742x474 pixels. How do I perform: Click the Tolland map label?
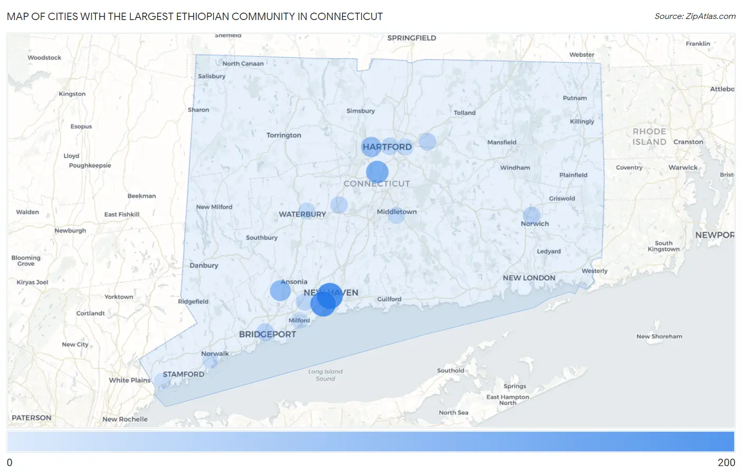coord(464,113)
